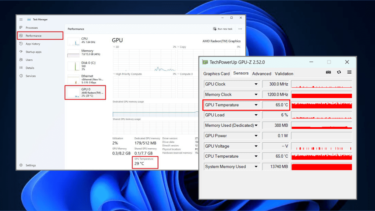Switch to the Graphics Card tab

[x=216, y=74]
